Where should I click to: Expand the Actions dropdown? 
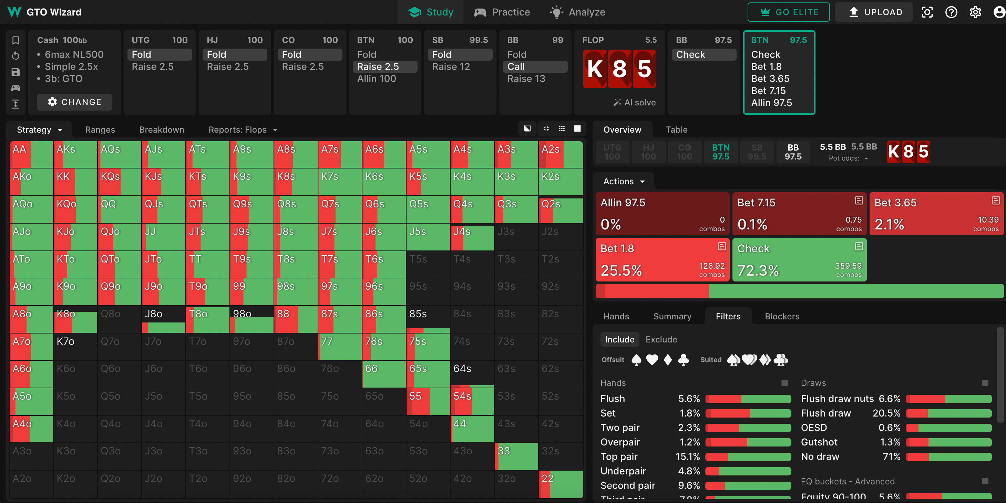click(623, 181)
